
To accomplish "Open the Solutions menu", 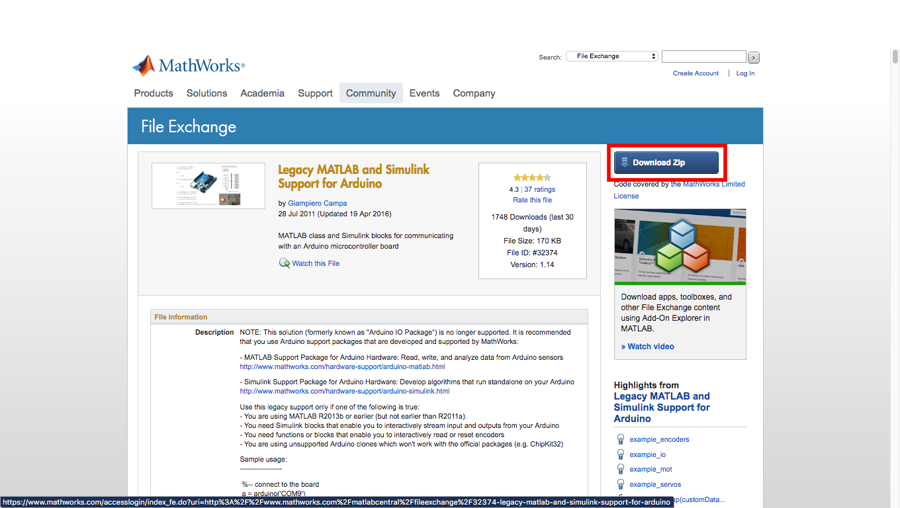I will (x=206, y=93).
